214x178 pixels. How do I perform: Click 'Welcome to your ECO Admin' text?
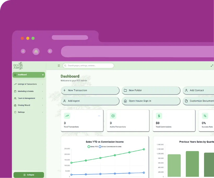(74, 81)
